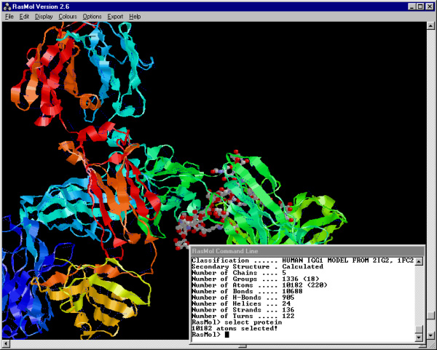Close the RasMol Version 2.6 window
The width and height of the screenshot is (437, 350).
point(429,5)
